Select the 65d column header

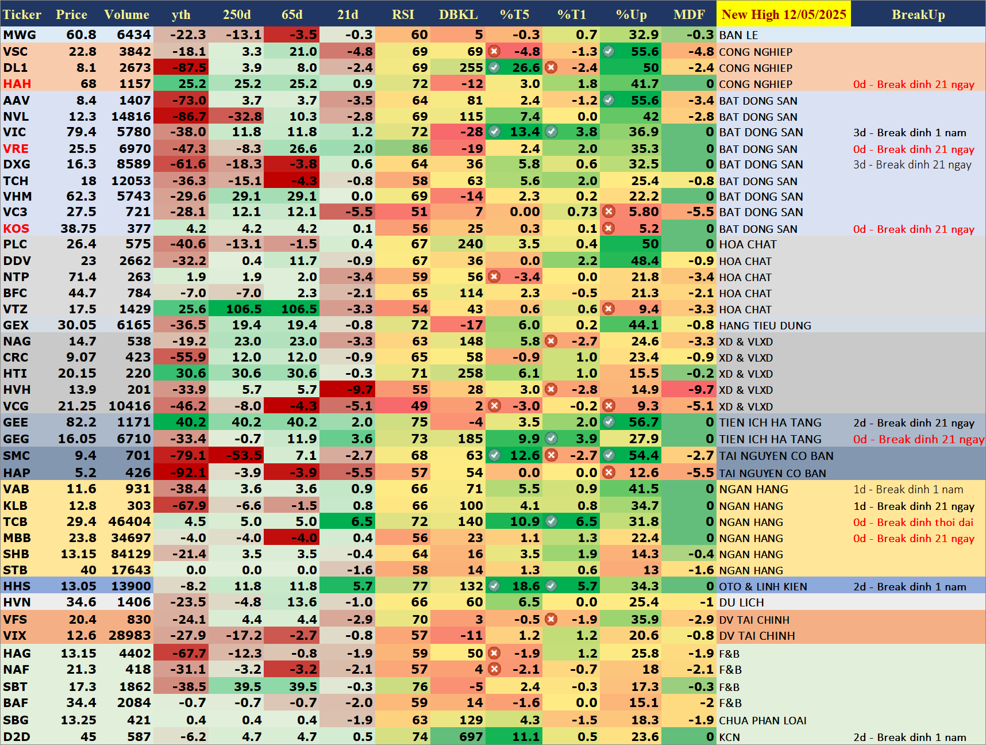coord(292,14)
